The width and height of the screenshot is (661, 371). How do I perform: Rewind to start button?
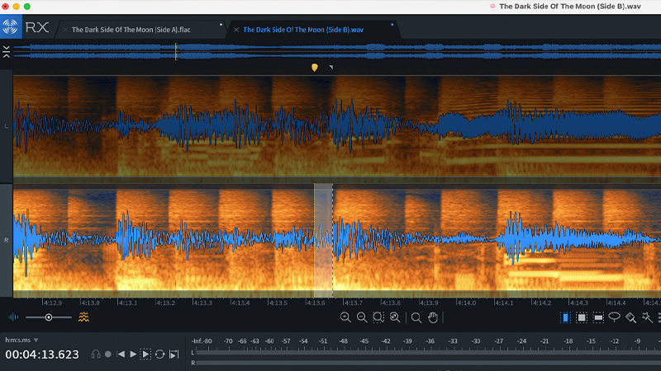point(121,355)
